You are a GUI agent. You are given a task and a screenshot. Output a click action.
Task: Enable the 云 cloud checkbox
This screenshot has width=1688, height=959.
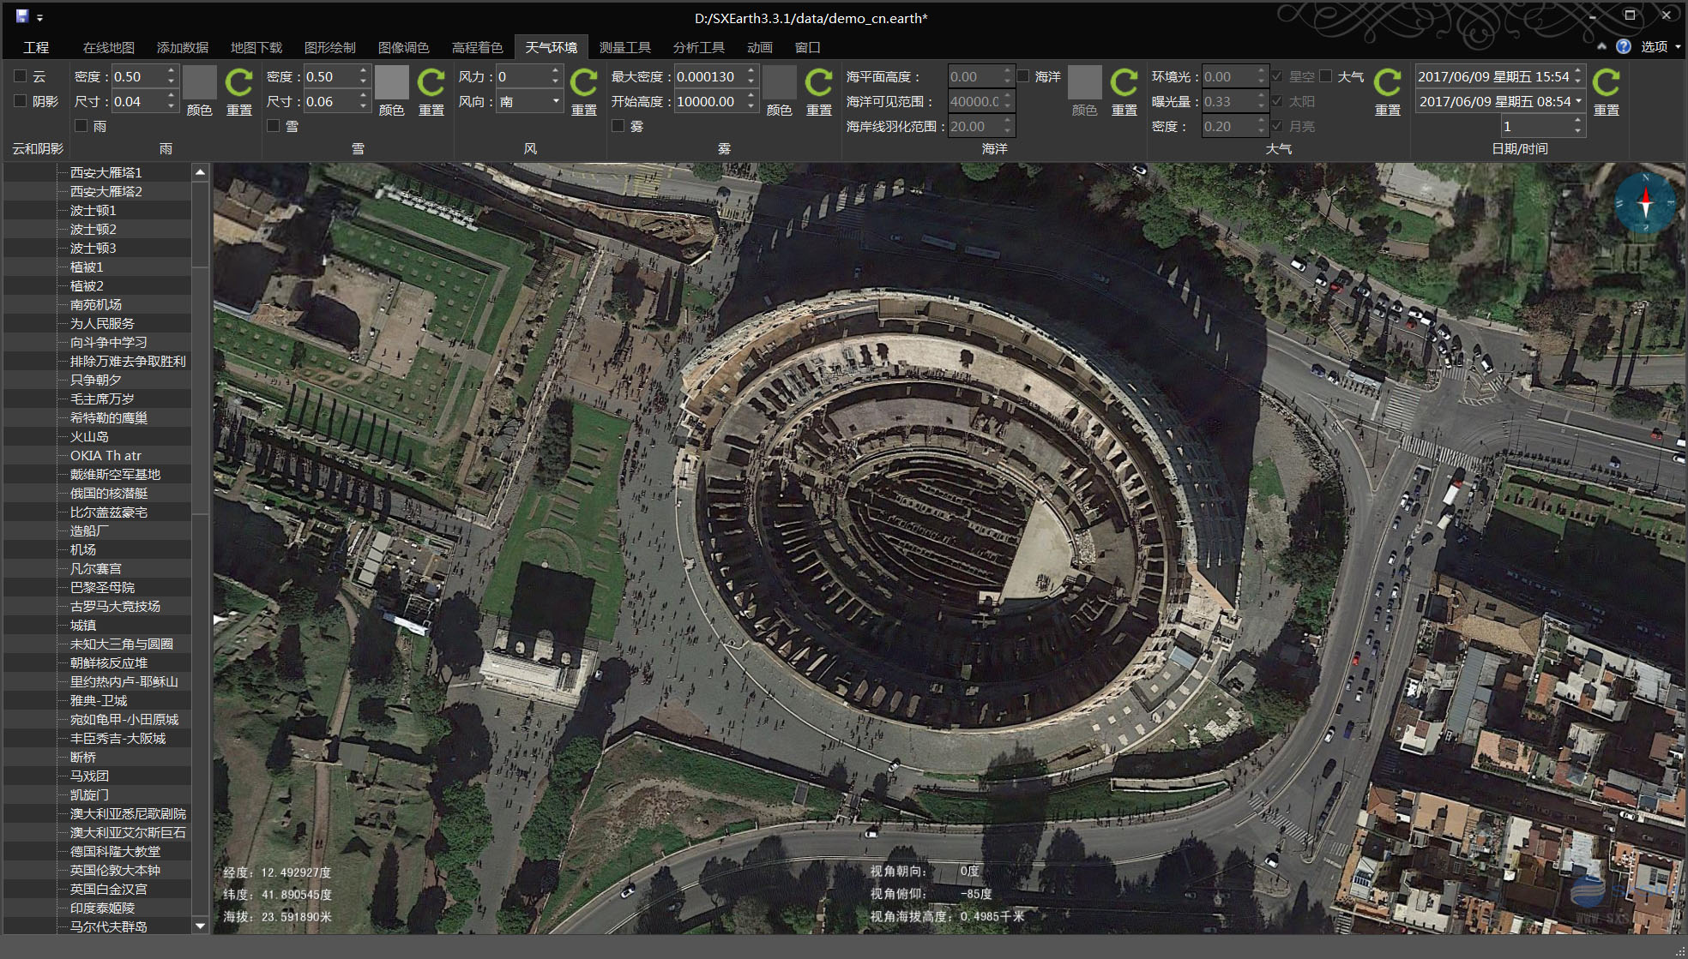[21, 76]
